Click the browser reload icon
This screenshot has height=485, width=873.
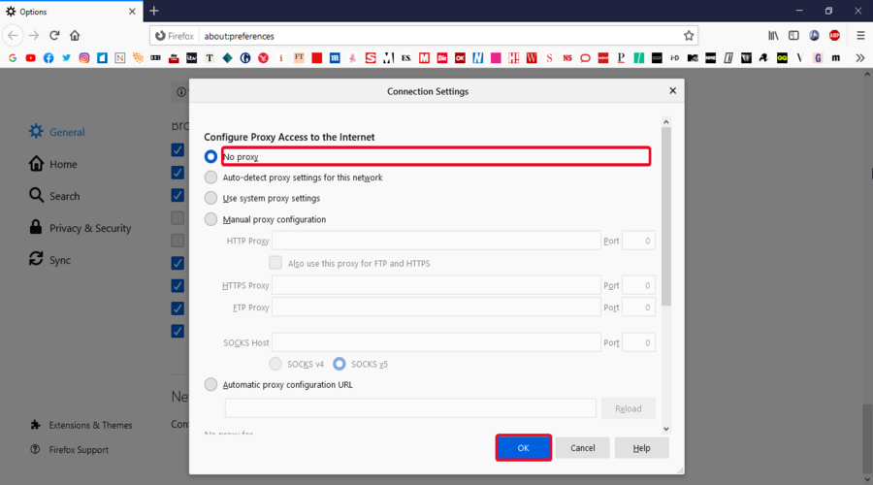pyautogui.click(x=54, y=36)
